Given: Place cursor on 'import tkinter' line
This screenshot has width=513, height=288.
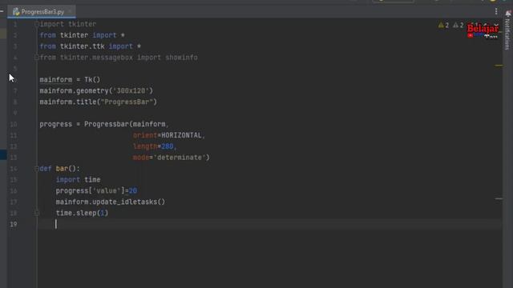Looking at the screenshot, I should coord(67,24).
